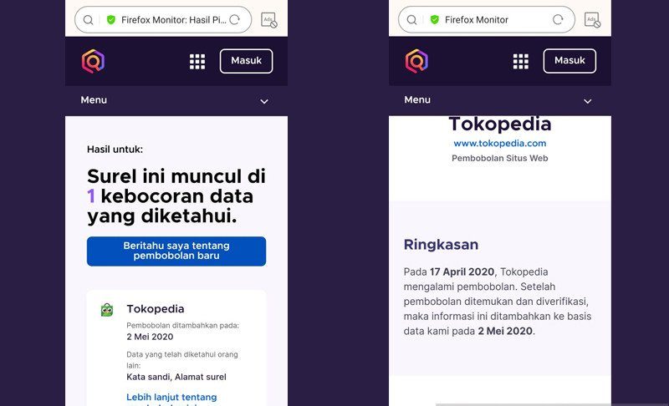Reload the left page with refresh icon
Image resolution: width=669 pixels, height=406 pixels.
(x=235, y=19)
